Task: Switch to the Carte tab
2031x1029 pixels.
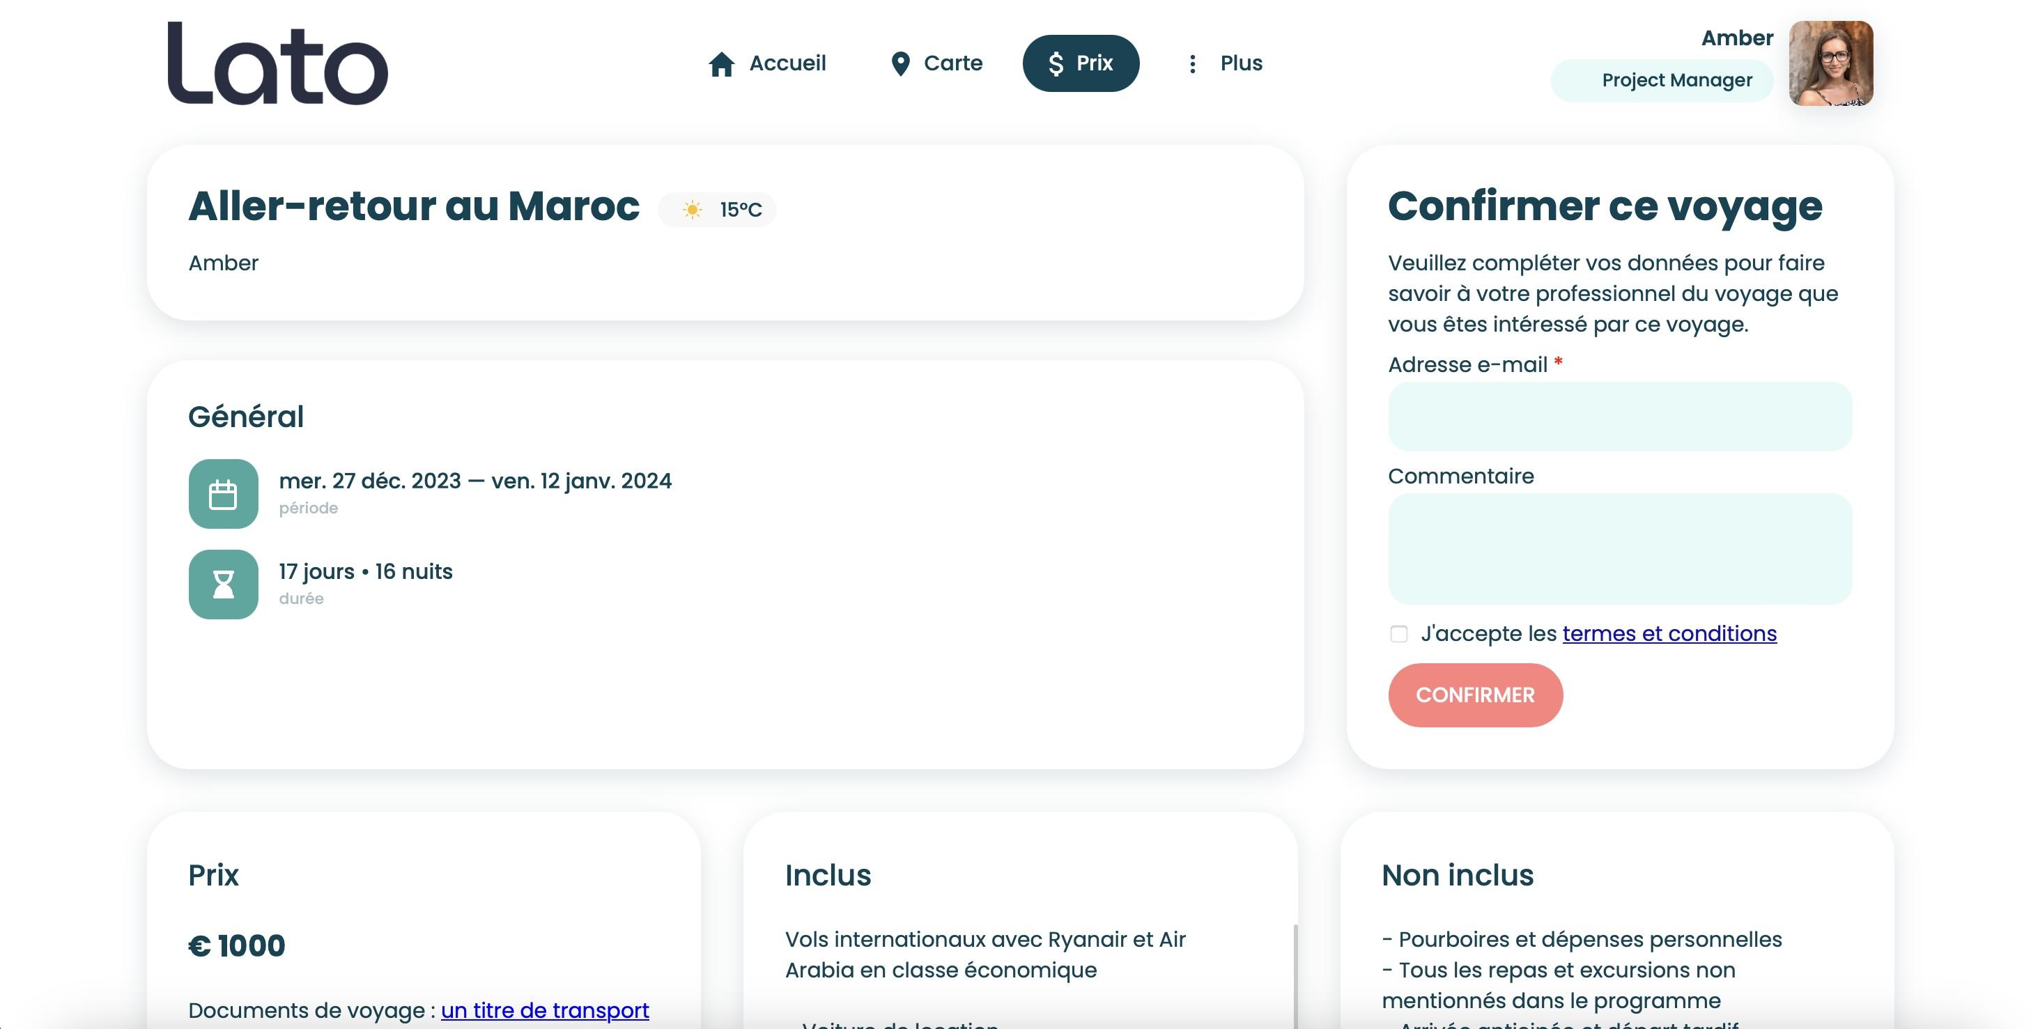Action: (x=952, y=63)
